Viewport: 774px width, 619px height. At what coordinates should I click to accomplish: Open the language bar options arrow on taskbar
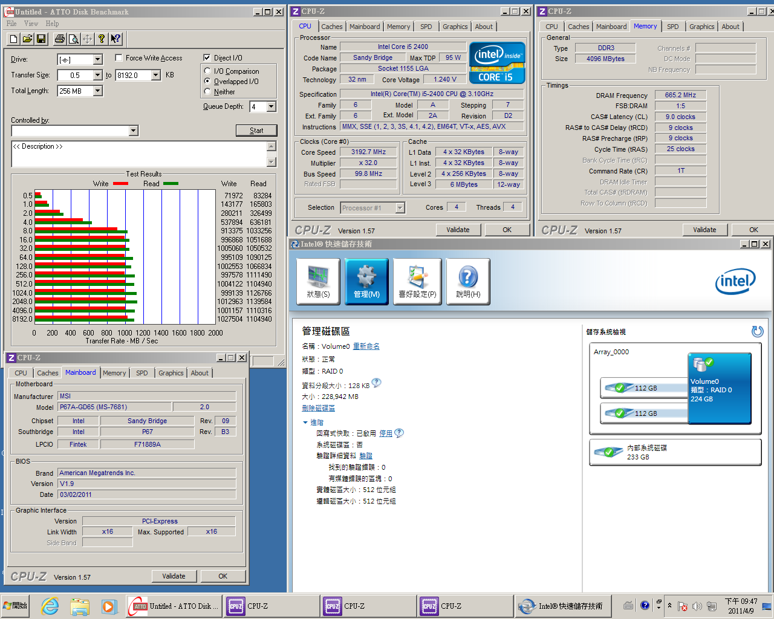click(659, 607)
